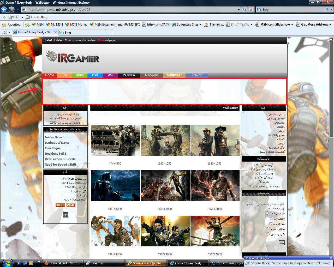The width and height of the screenshot is (334, 267).
Task: Click the site statistics counter icon
Action: click(x=65, y=215)
